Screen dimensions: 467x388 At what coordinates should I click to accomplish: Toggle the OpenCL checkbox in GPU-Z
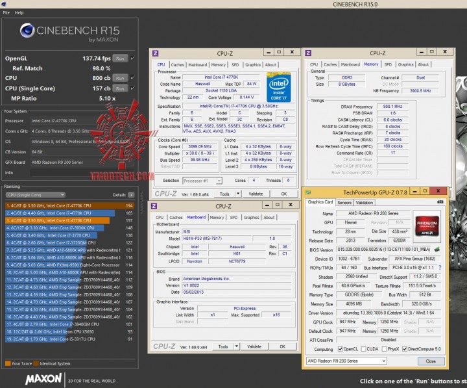pyautogui.click(x=340, y=349)
